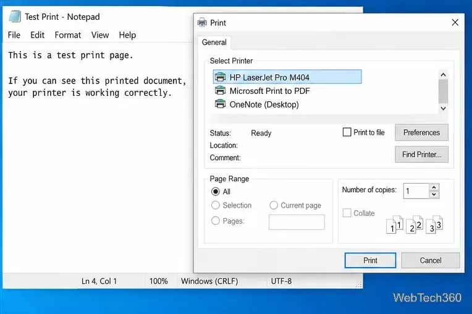472x314 pixels.
Task: Open the Format menu in Notepad
Action: (x=68, y=35)
